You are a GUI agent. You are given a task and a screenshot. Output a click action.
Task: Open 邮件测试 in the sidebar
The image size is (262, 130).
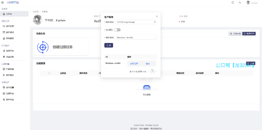click(x=10, y=32)
